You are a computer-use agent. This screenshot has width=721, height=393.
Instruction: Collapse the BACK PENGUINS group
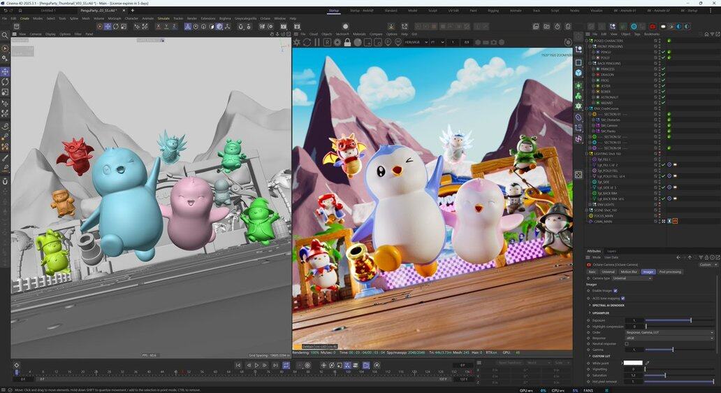590,63
